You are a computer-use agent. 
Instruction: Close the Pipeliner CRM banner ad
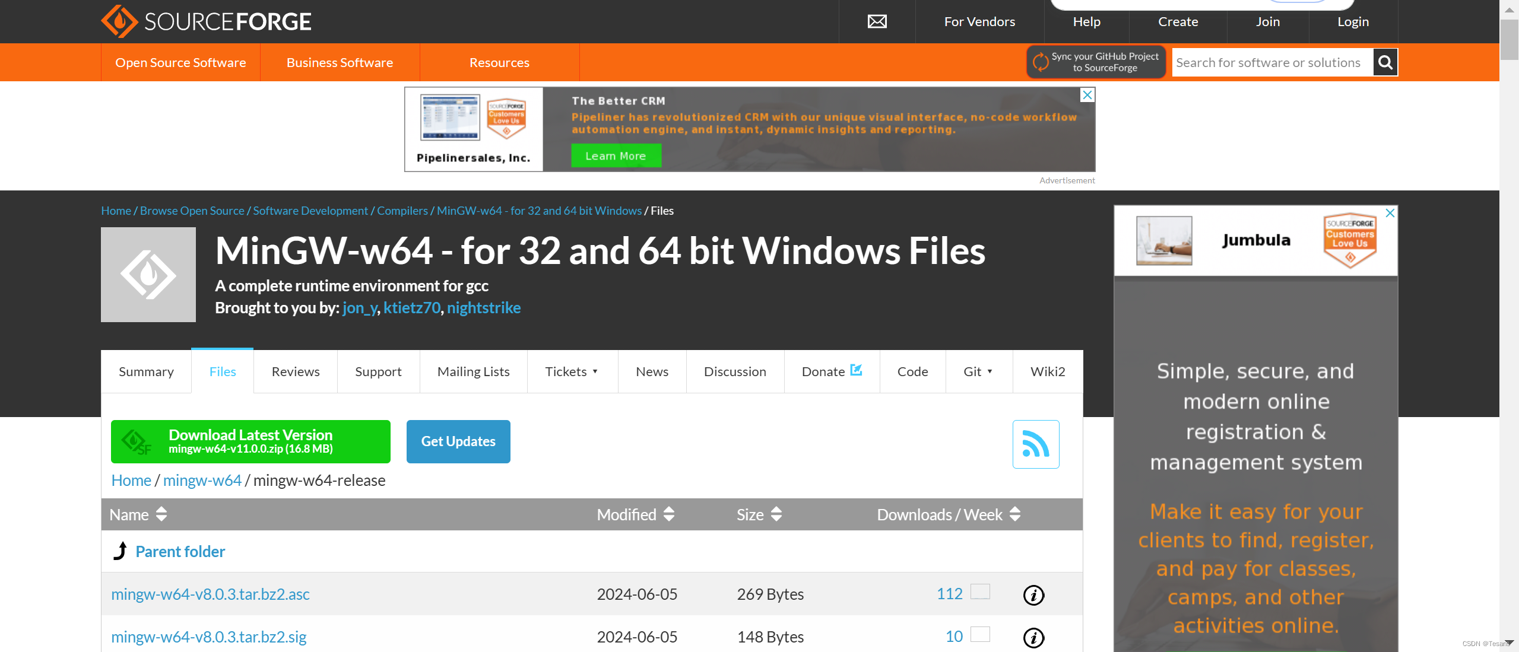(x=1087, y=95)
